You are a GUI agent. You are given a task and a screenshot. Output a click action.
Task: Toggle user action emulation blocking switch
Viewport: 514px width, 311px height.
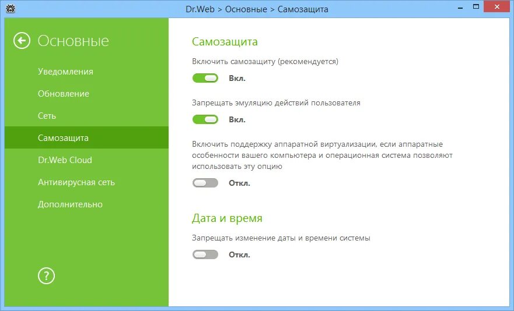[x=205, y=119]
